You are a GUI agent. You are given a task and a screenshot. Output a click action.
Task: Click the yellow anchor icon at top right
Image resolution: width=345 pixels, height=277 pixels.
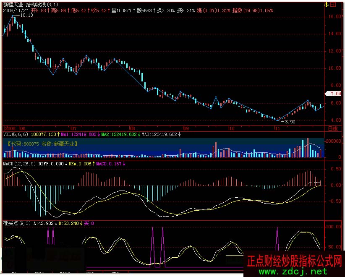[327, 4]
